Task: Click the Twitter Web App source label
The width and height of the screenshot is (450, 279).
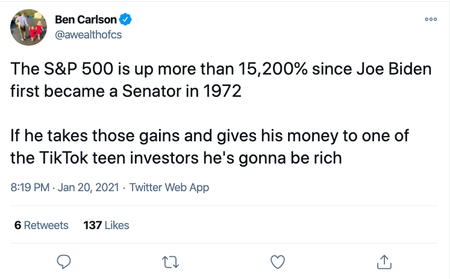Action: [x=169, y=188]
